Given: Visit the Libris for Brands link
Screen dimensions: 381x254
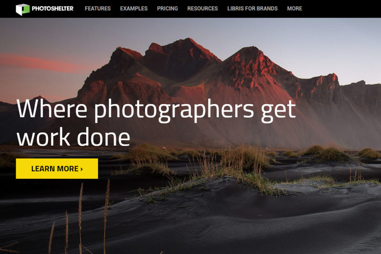Looking at the screenshot, I should pos(252,9).
